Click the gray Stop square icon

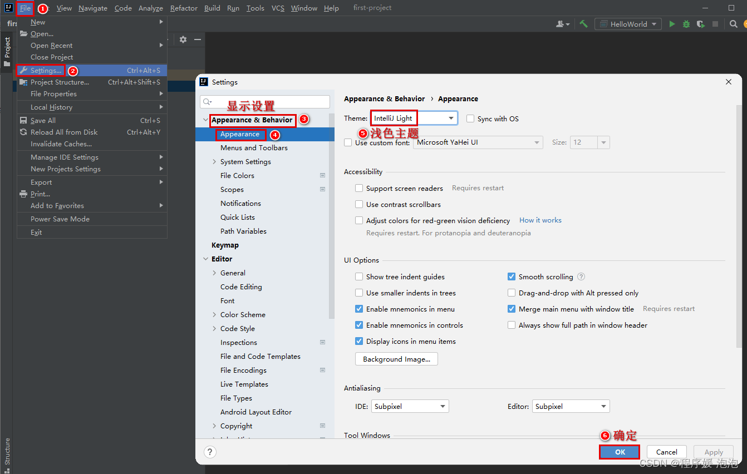(x=715, y=24)
